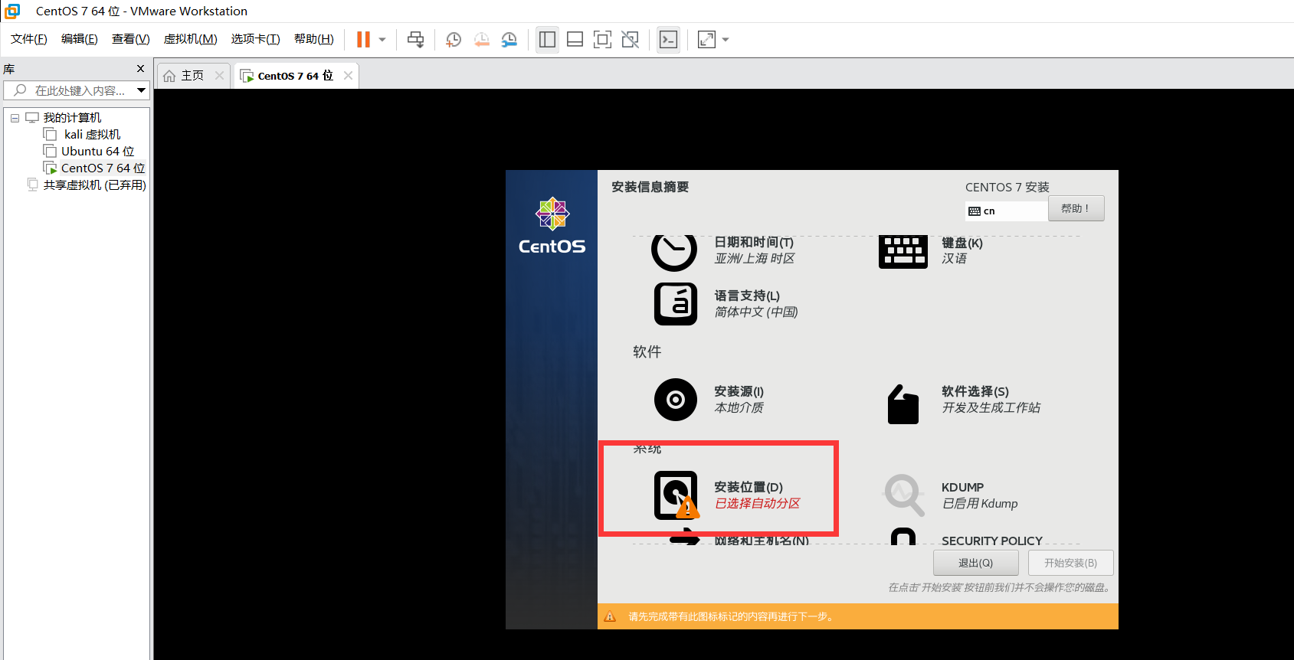Open 安装源(I) via the disc icon
The height and width of the screenshot is (660, 1294).
[x=676, y=400]
